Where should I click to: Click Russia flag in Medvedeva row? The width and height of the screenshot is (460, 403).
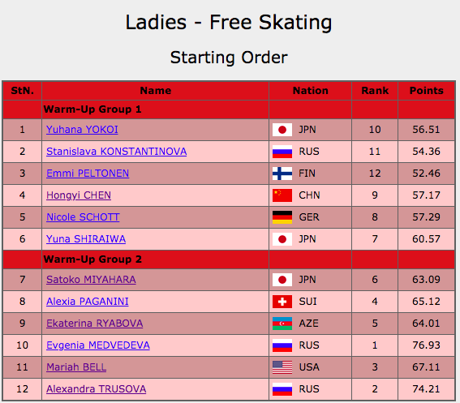[282, 345]
